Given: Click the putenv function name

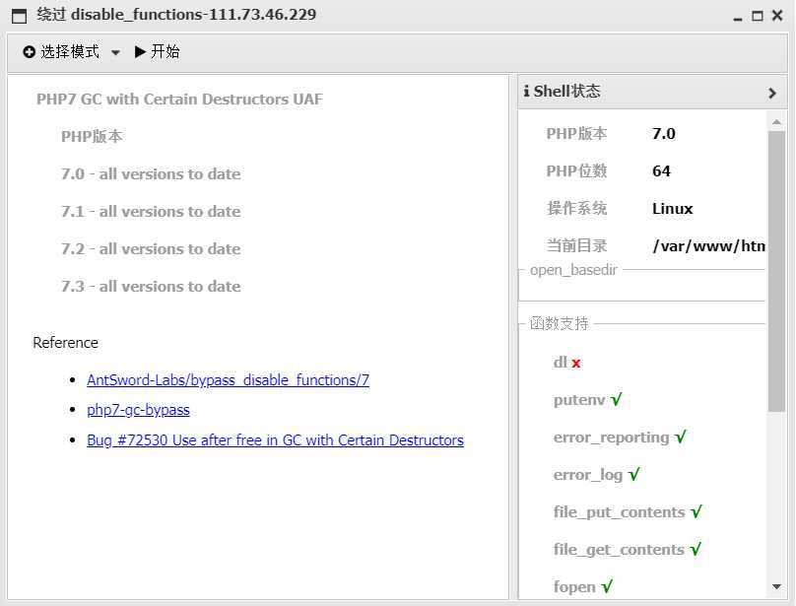Looking at the screenshot, I should [x=579, y=400].
